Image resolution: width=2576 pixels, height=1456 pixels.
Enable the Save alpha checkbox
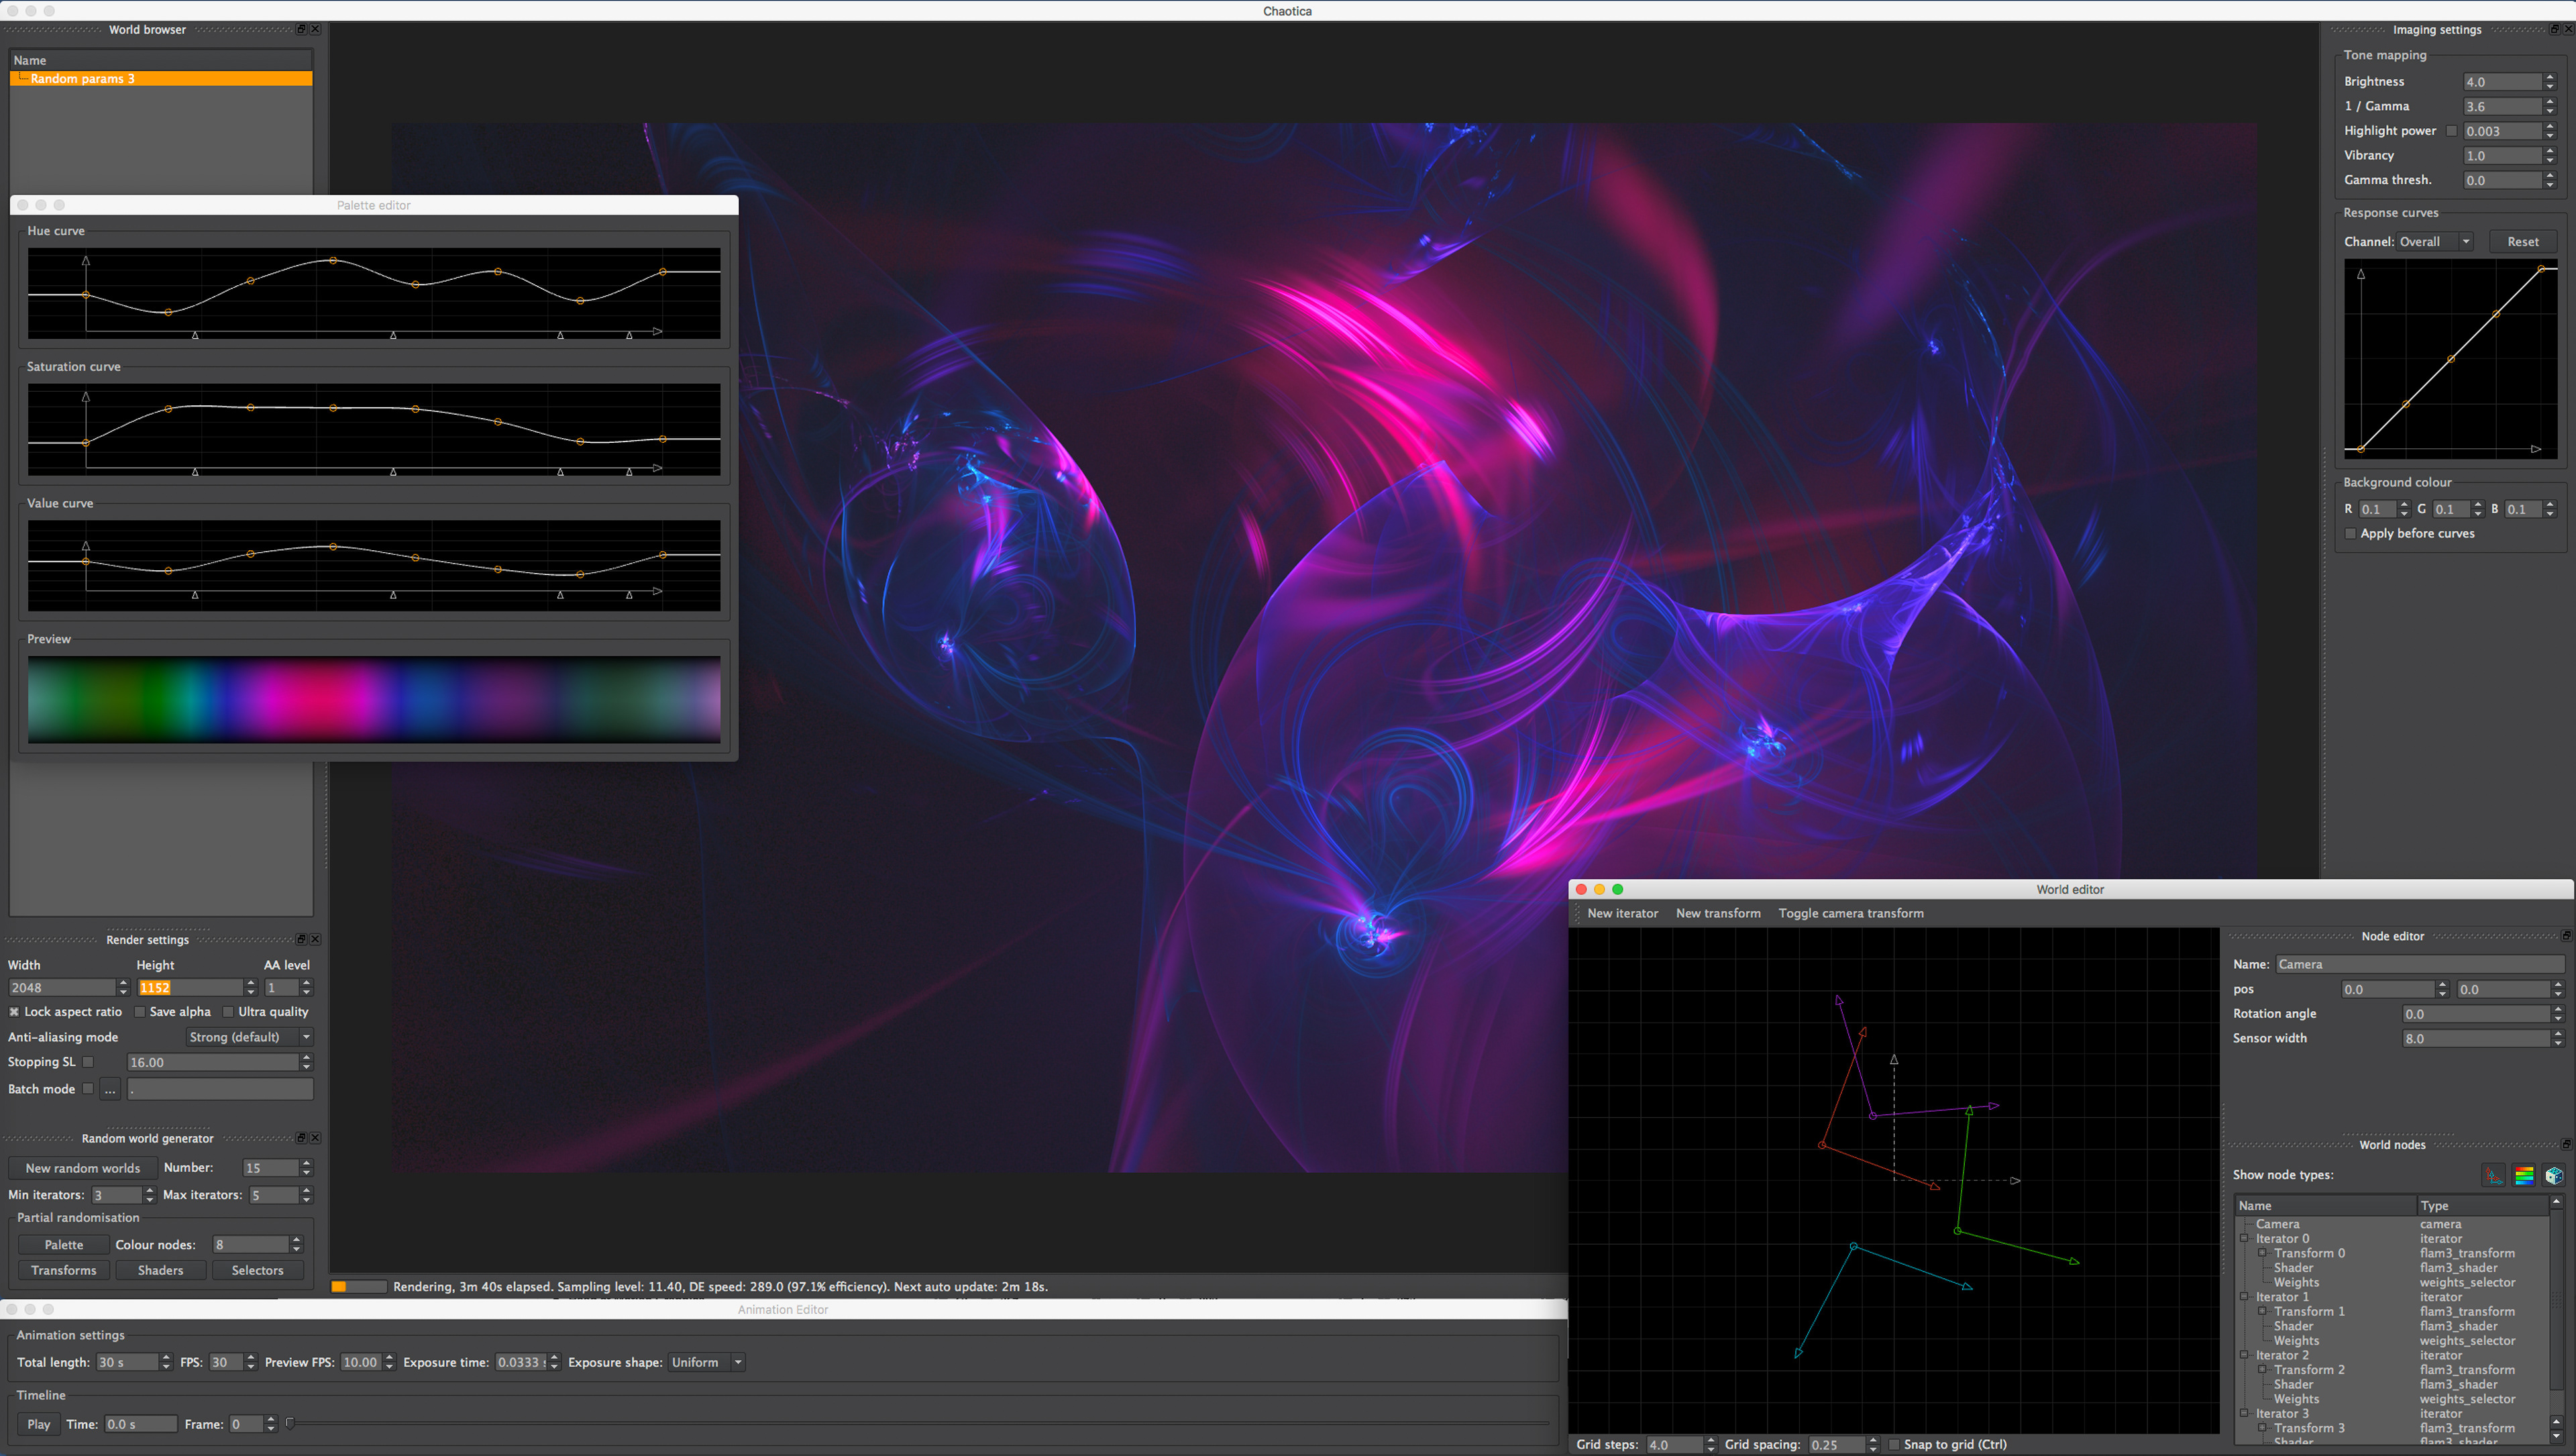point(140,1012)
